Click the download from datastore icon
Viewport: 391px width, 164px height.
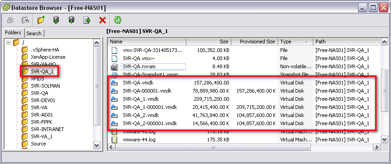[72, 20]
